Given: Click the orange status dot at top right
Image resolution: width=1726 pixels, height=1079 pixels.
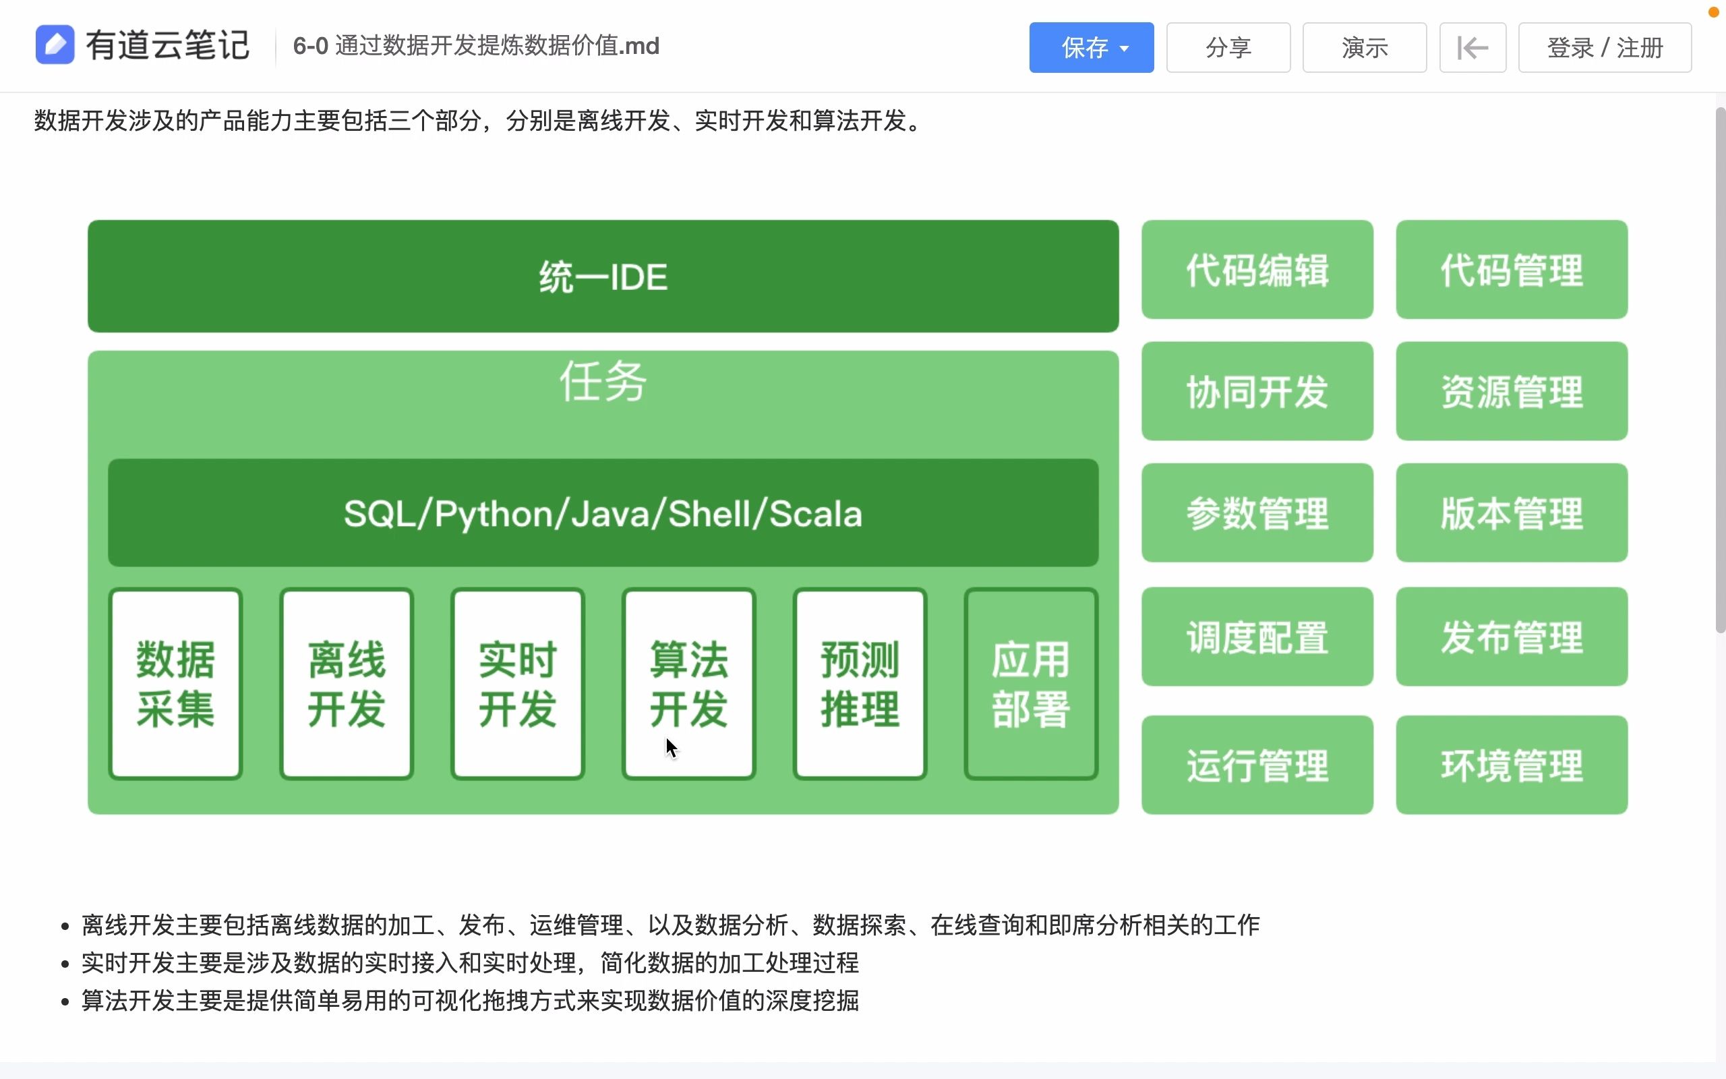Looking at the screenshot, I should click(x=1713, y=12).
